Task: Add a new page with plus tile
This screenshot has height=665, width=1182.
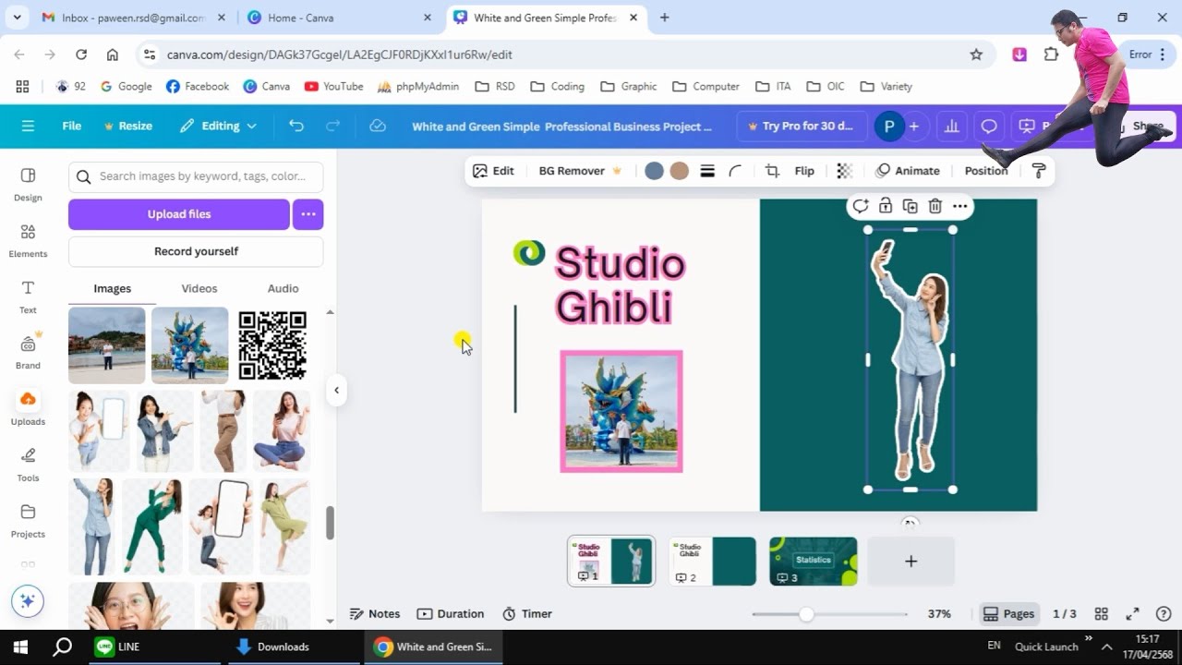Action: point(911,562)
